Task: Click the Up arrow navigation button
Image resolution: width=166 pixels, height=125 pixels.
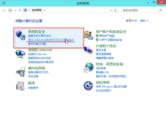Action: pyautogui.click(x=20, y=10)
